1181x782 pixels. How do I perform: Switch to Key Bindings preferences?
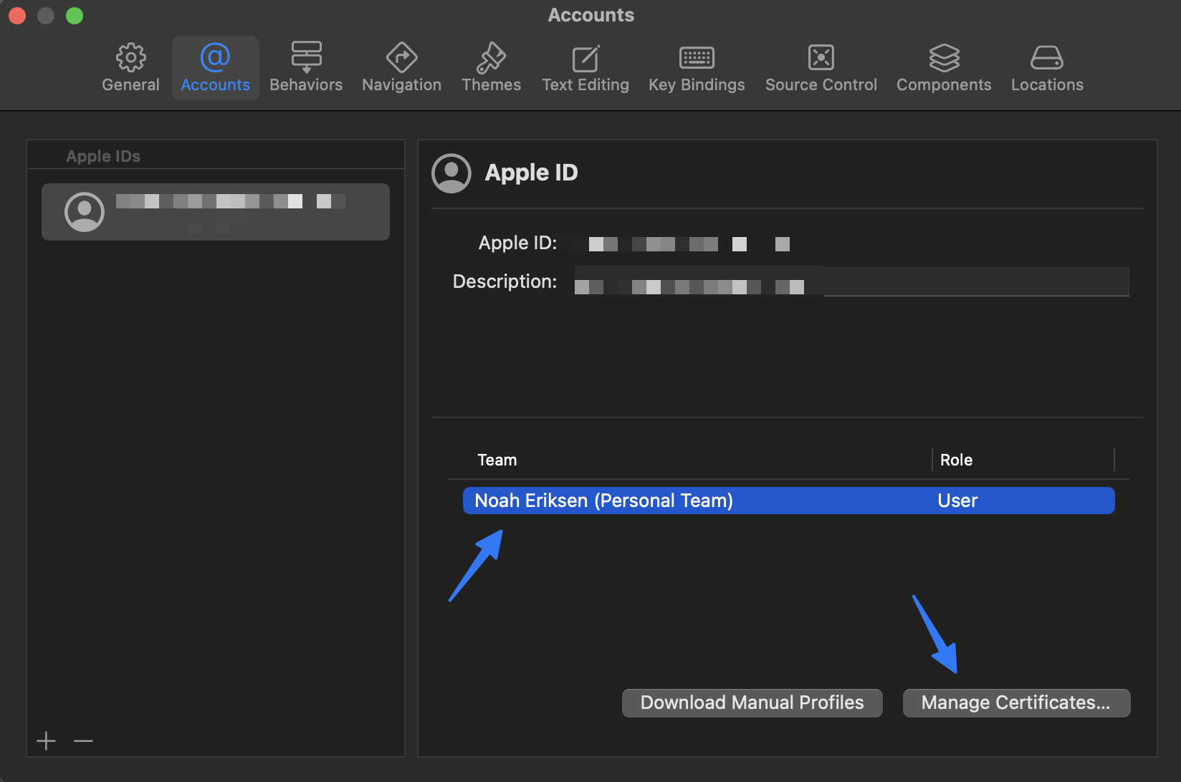[697, 68]
